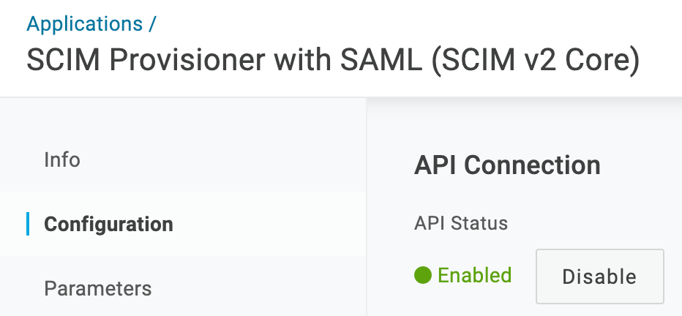The height and width of the screenshot is (316, 682).
Task: Disable the API connection
Action: tap(600, 276)
